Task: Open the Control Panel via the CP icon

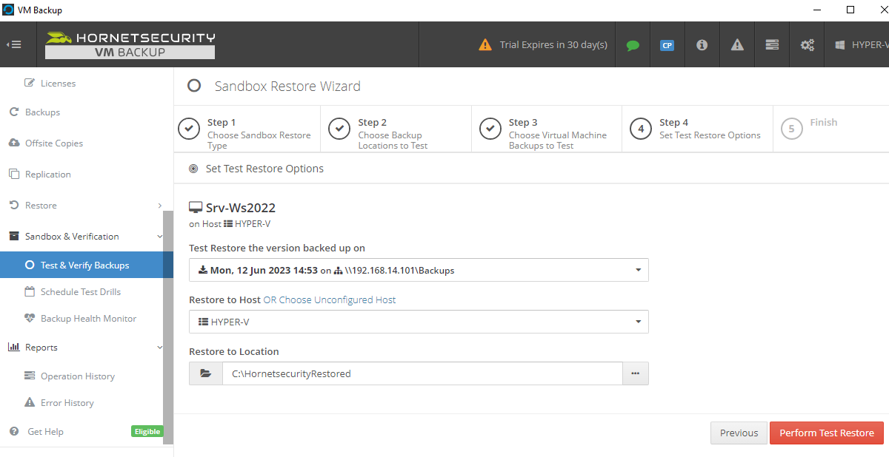Action: click(x=667, y=45)
